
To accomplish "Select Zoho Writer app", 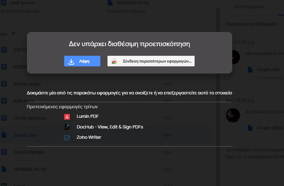I will click(x=89, y=137).
